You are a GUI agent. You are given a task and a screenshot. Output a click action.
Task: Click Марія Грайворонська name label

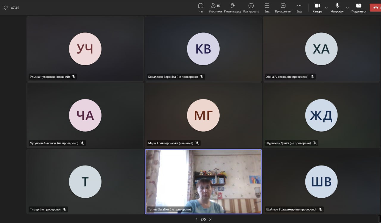tap(171, 143)
